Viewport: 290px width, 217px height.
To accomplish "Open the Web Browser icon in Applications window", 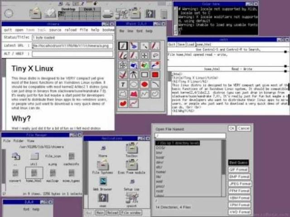I will click(x=103, y=181).
